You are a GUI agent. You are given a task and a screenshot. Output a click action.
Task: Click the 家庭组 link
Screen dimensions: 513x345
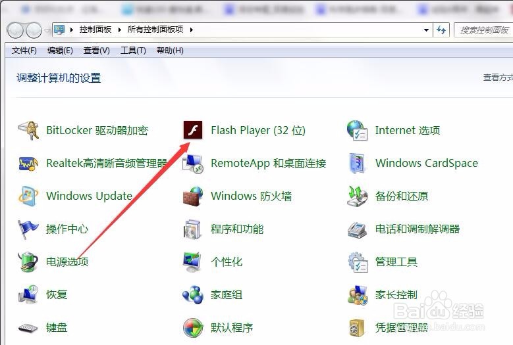pyautogui.click(x=227, y=295)
